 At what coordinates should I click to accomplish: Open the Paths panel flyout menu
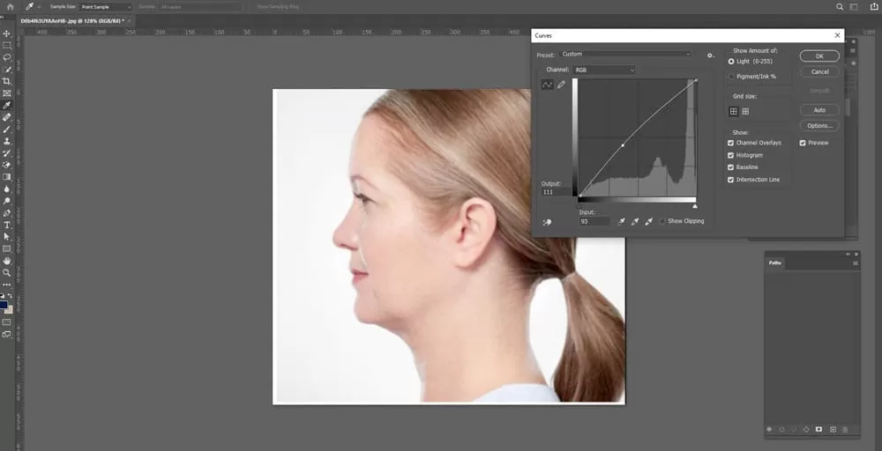[x=856, y=262]
